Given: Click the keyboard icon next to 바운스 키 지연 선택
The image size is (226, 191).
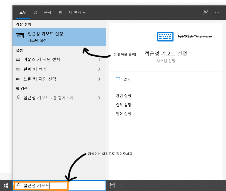Looking at the screenshot, I should coord(18,59).
